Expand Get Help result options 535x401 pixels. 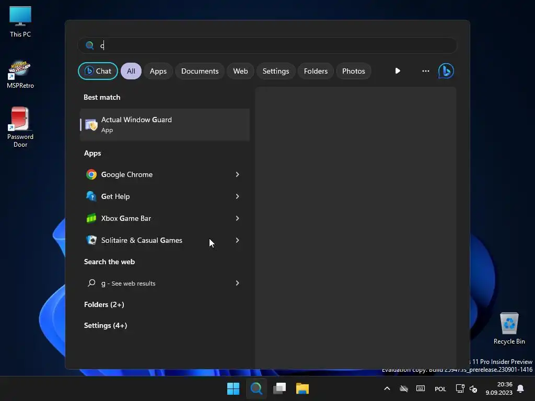(x=238, y=196)
